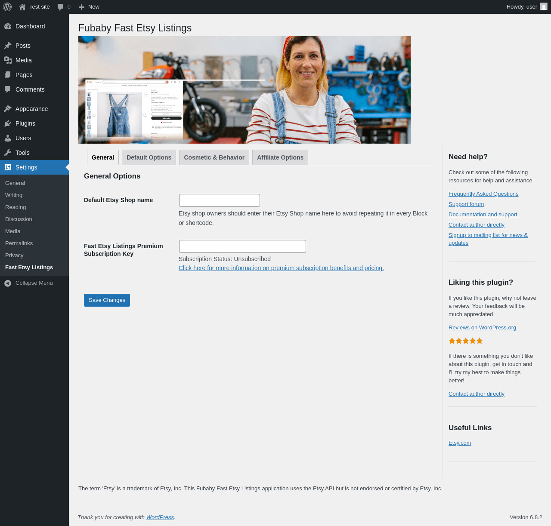Open the user avatar in the top bar
The height and width of the screenshot is (526, 551).
coord(544,7)
